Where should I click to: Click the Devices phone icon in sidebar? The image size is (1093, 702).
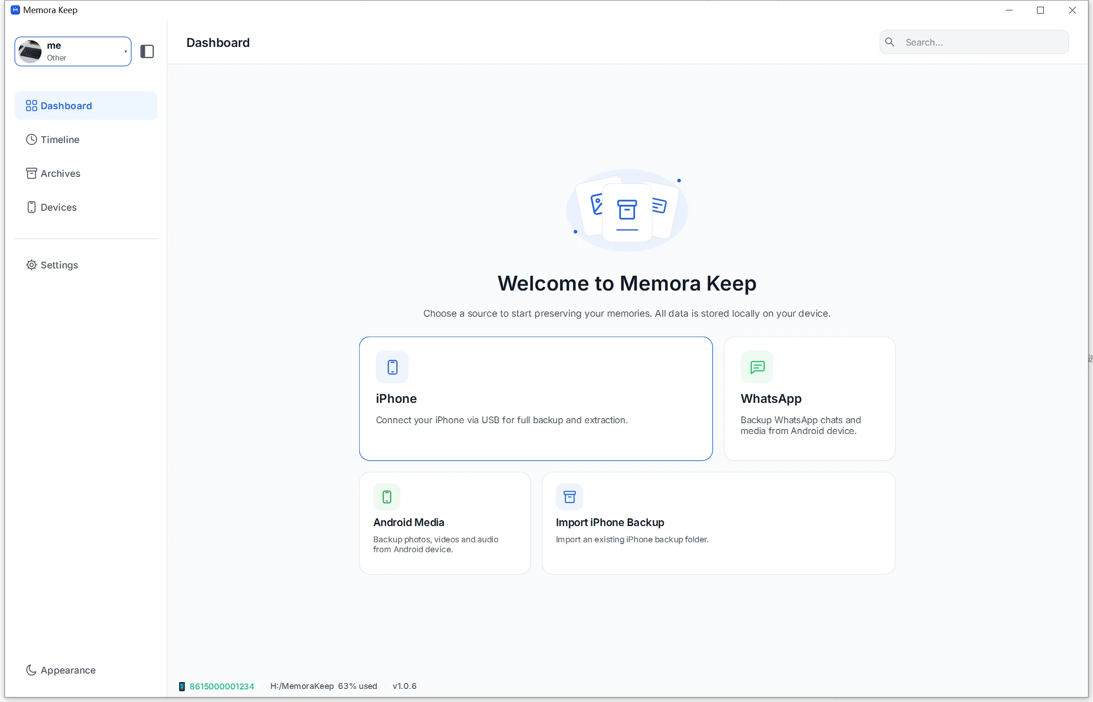point(31,207)
